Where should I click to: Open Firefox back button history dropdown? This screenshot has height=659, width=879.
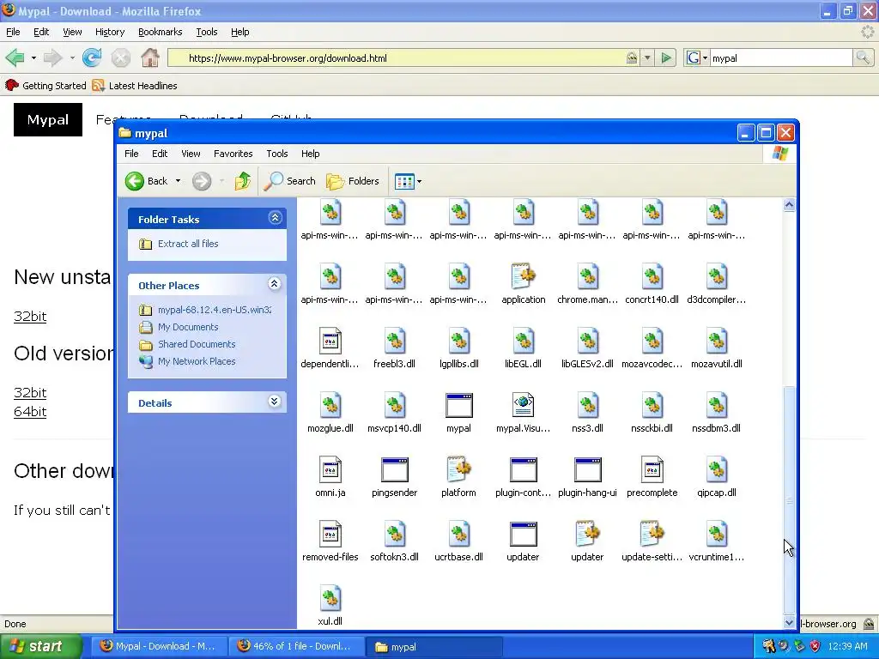point(33,57)
